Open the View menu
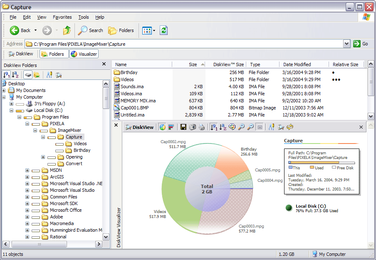 pyautogui.click(x=42, y=17)
